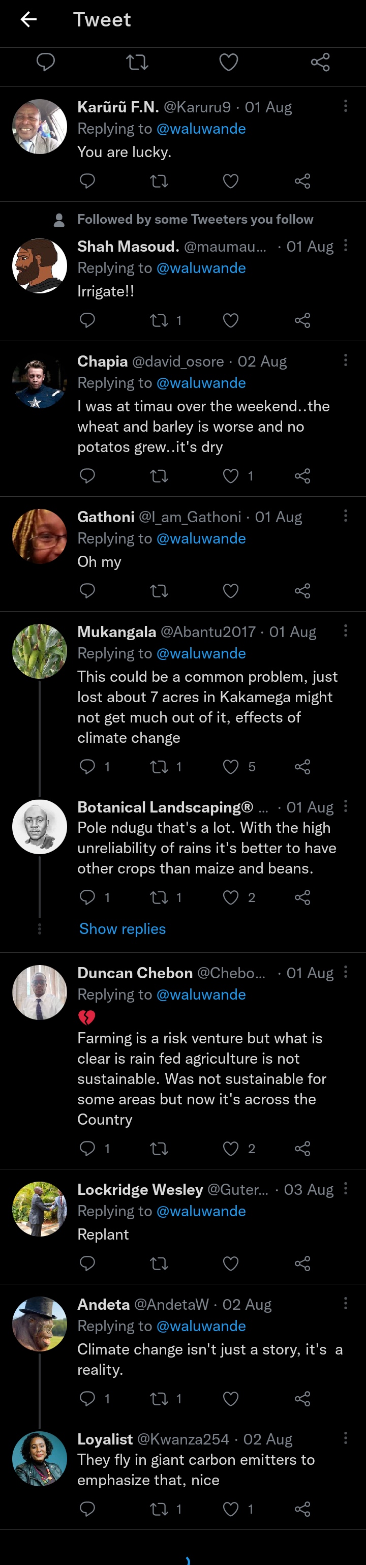Image resolution: width=366 pixels, height=1565 pixels.
Task: View Shah Masoud's profile picture
Action: (x=40, y=265)
